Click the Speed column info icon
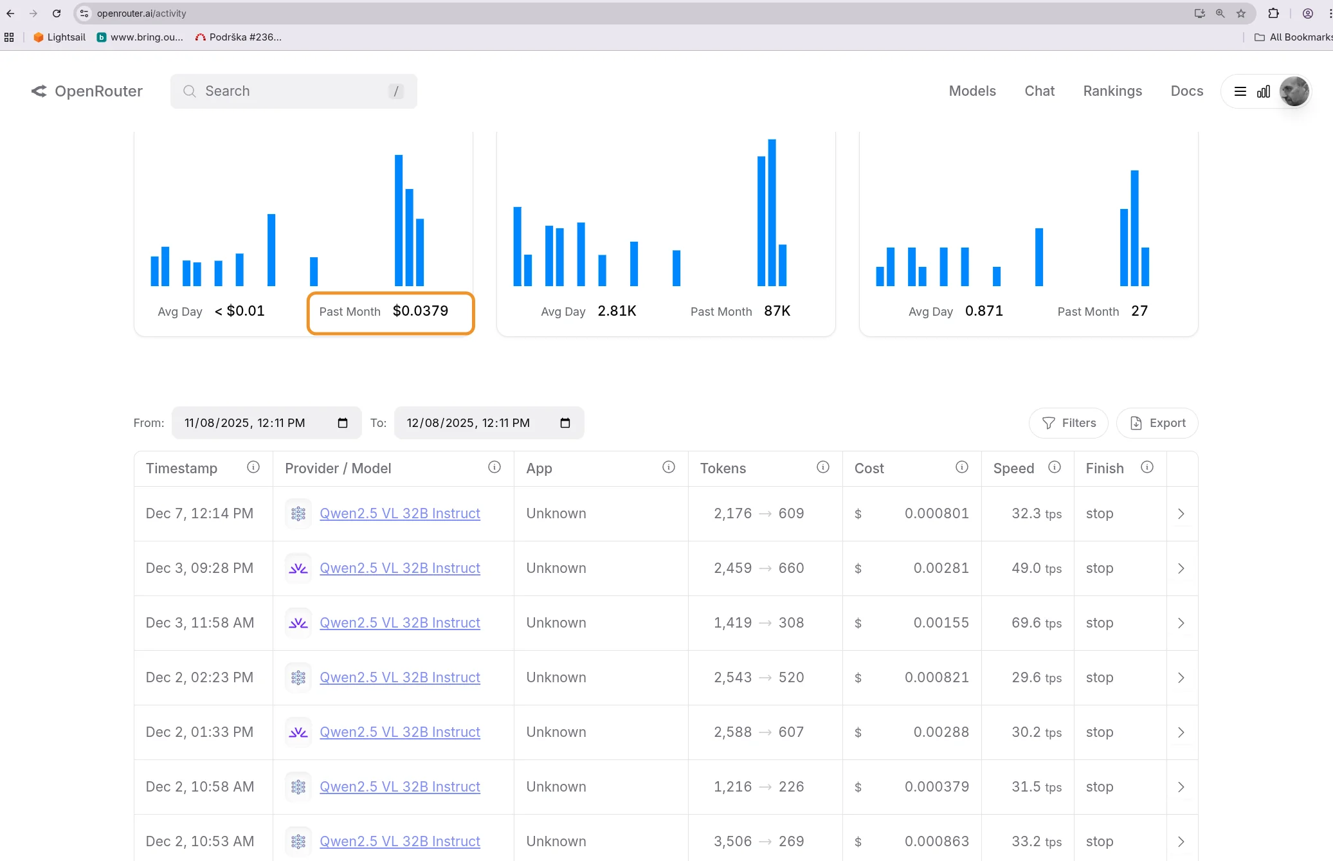The width and height of the screenshot is (1333, 861). (x=1054, y=467)
